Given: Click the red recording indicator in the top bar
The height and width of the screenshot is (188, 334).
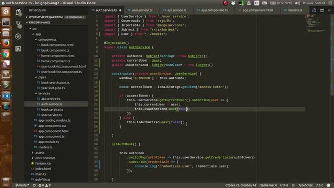Looking at the screenshot, I should pos(225,3).
